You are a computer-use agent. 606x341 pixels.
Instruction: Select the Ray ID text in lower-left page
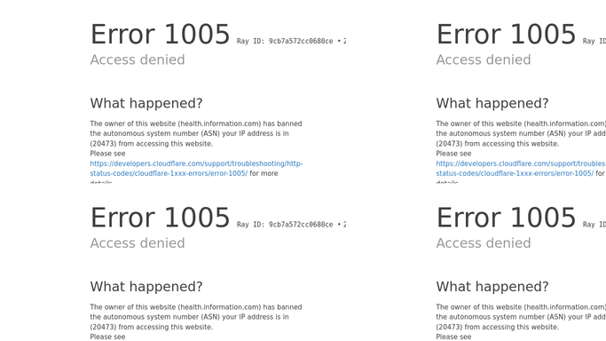click(x=285, y=225)
